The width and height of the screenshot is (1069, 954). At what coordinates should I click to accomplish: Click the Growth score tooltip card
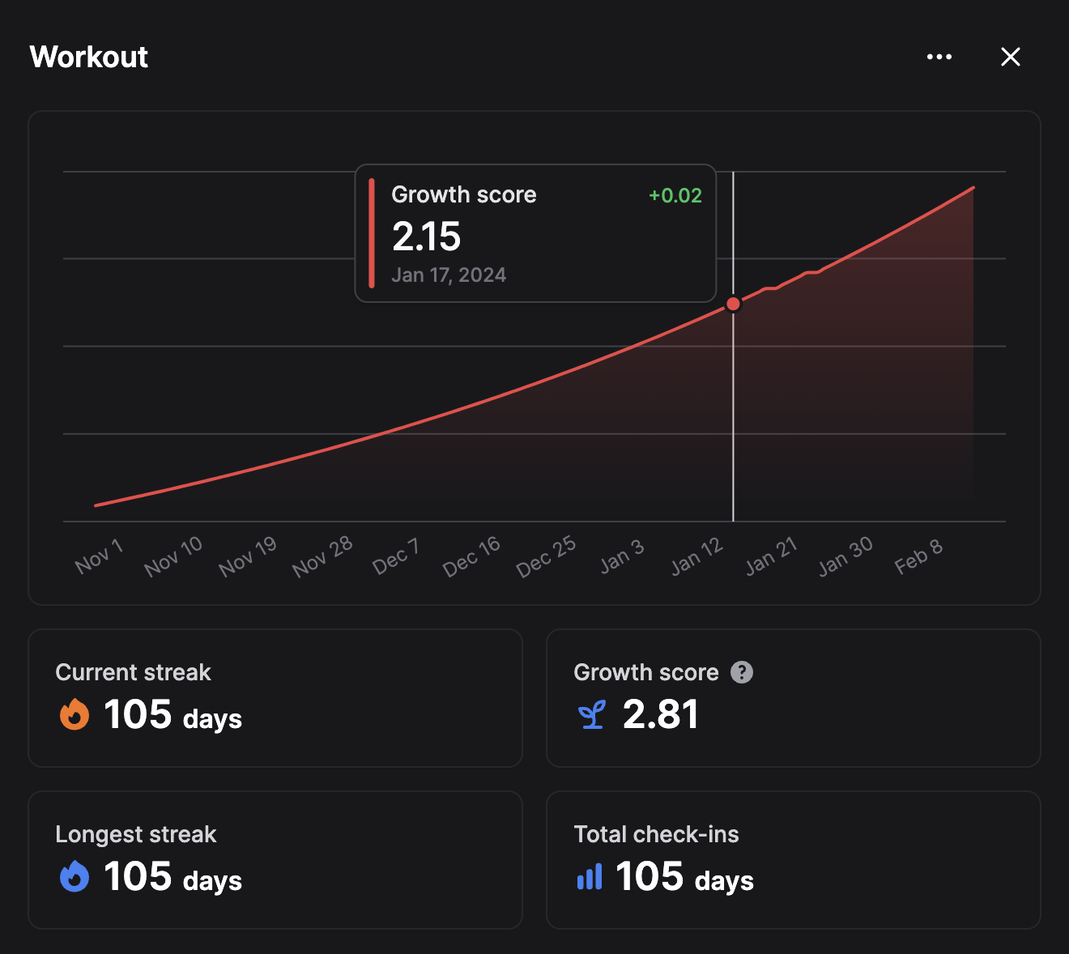point(535,233)
